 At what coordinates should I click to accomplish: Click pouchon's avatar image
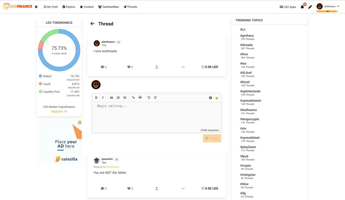click(x=97, y=161)
